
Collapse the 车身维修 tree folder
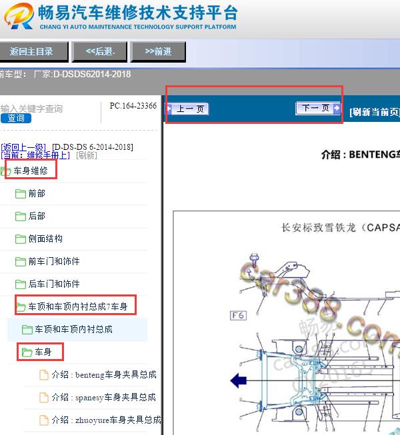(x=31, y=171)
